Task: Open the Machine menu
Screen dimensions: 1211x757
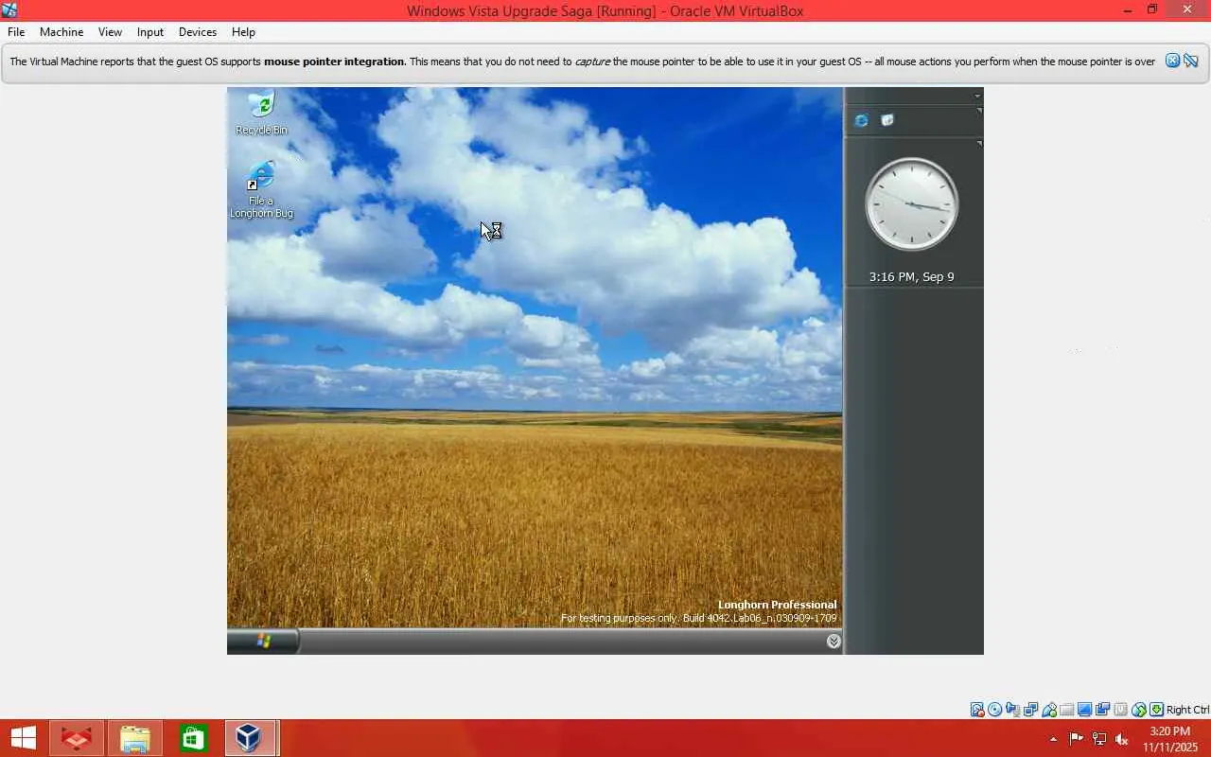Action: click(61, 32)
